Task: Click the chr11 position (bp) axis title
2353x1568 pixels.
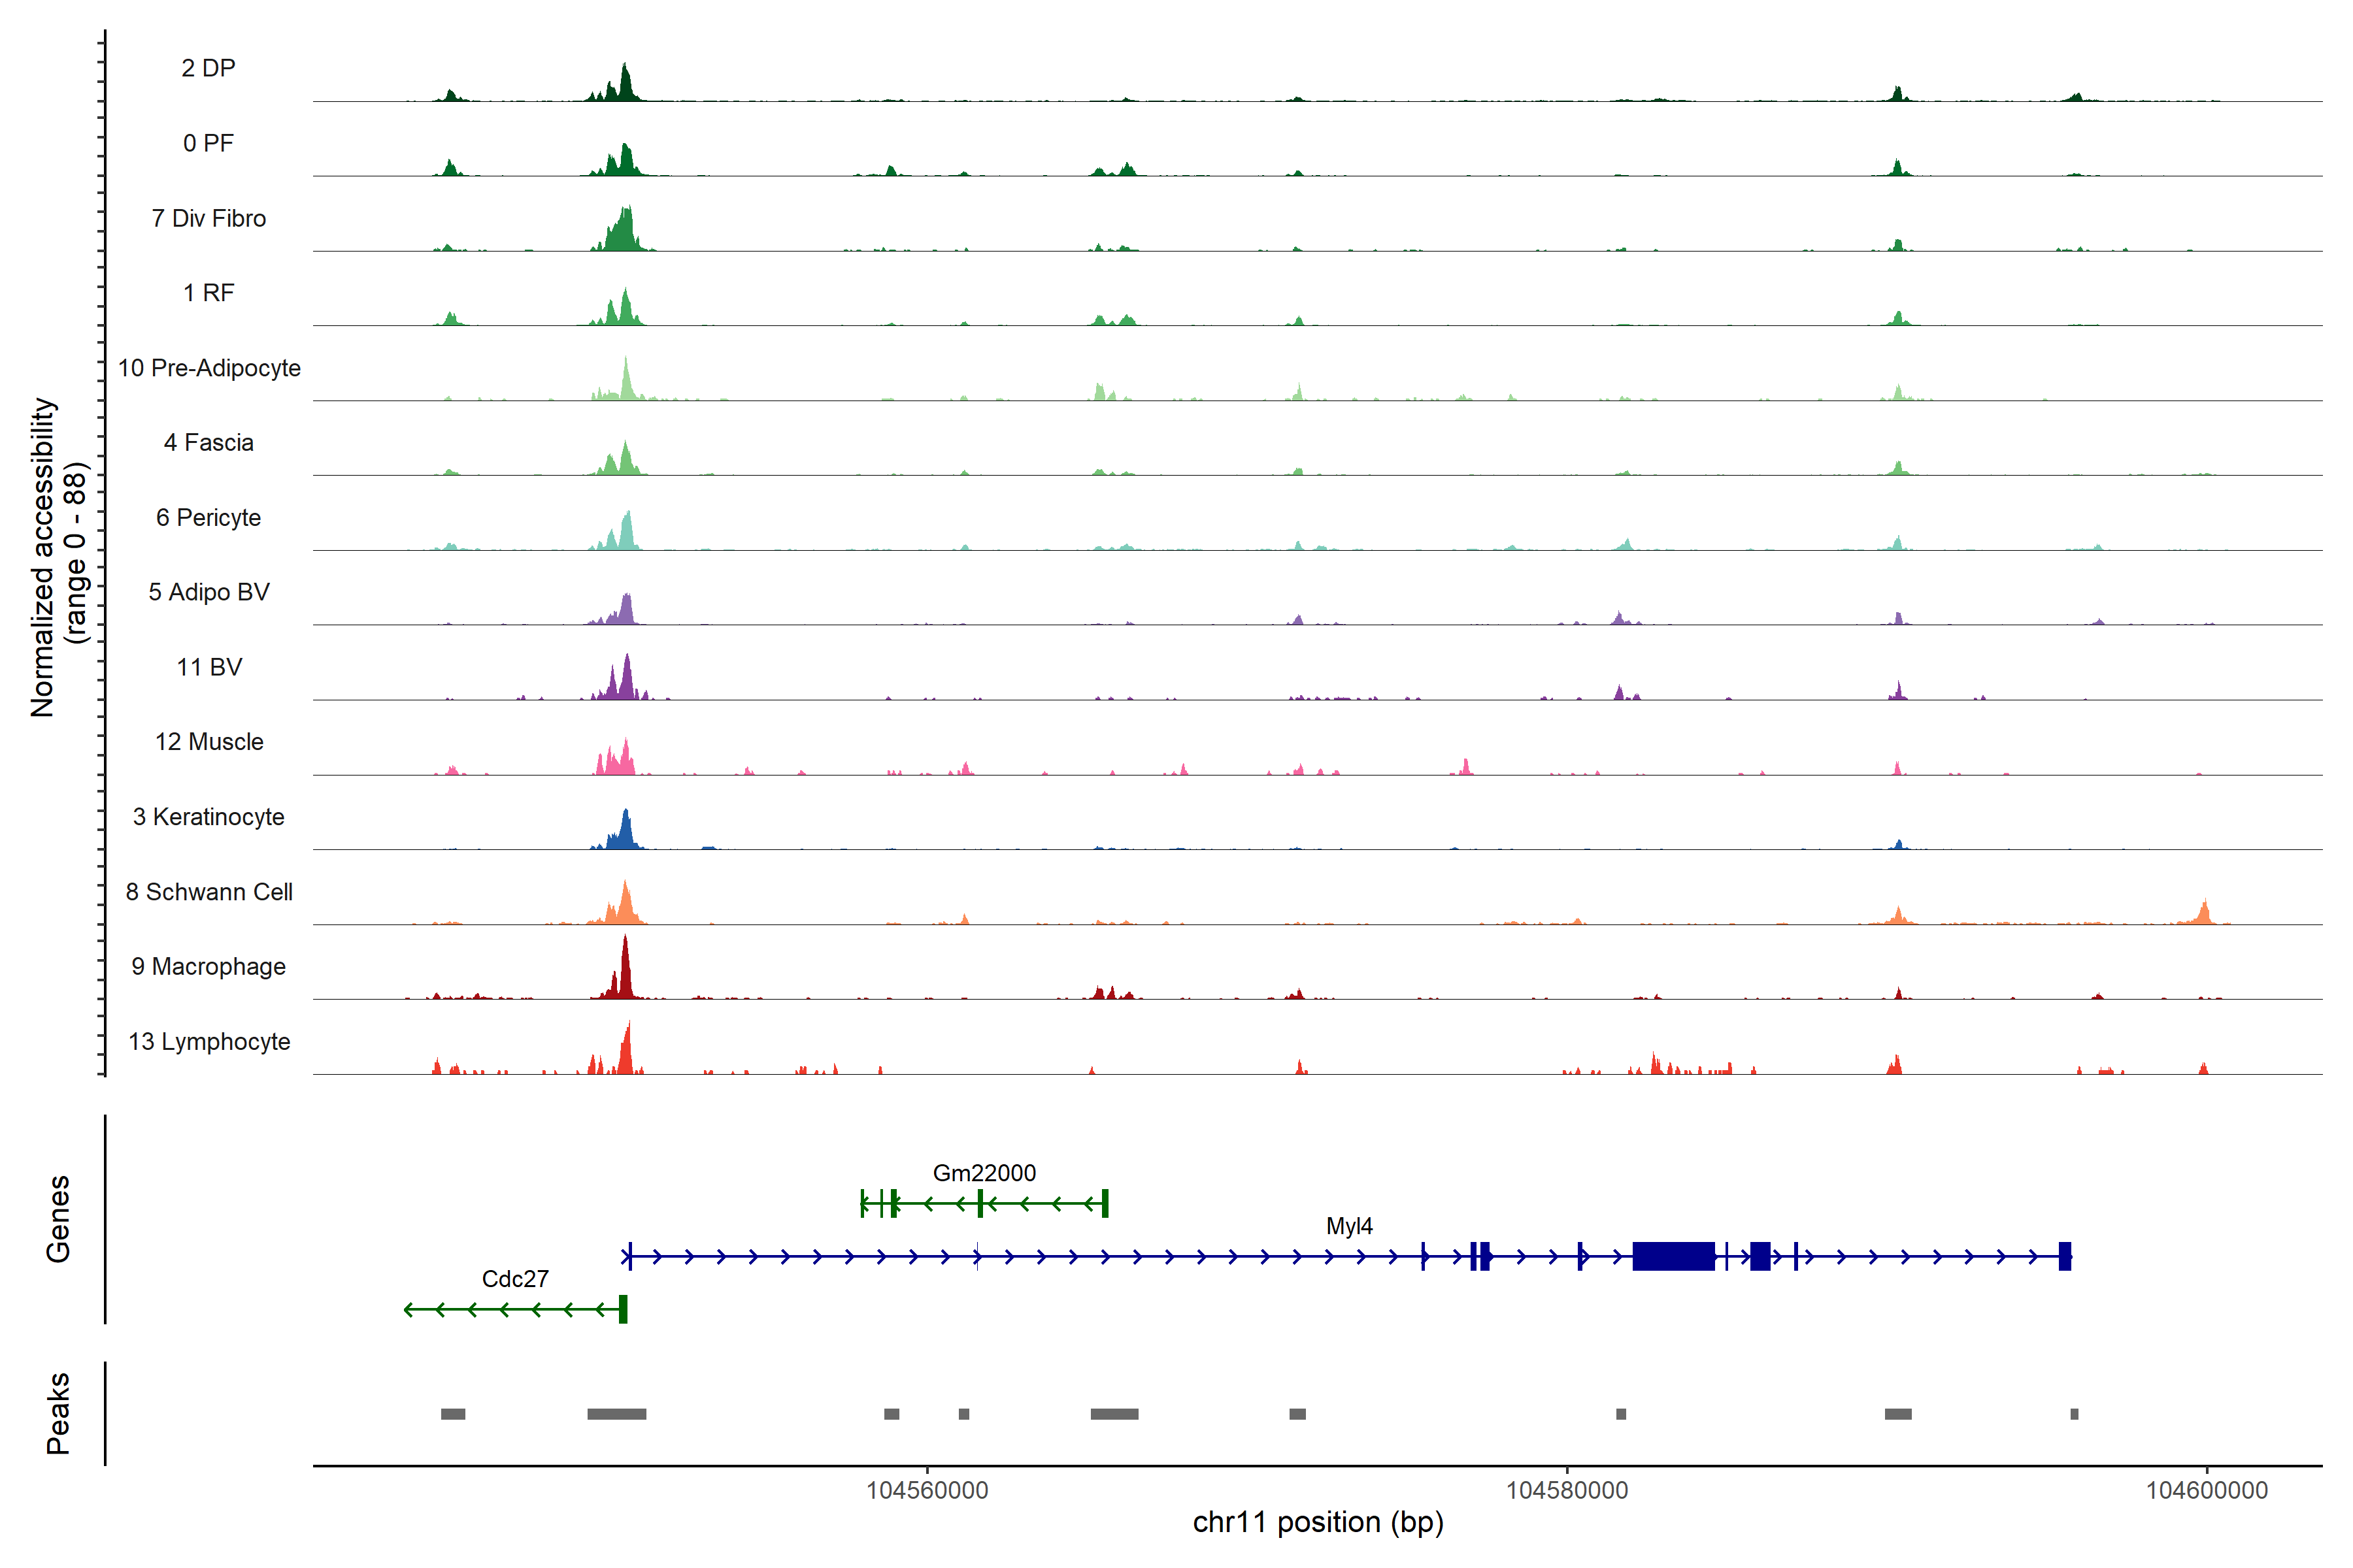Action: tap(1318, 1523)
